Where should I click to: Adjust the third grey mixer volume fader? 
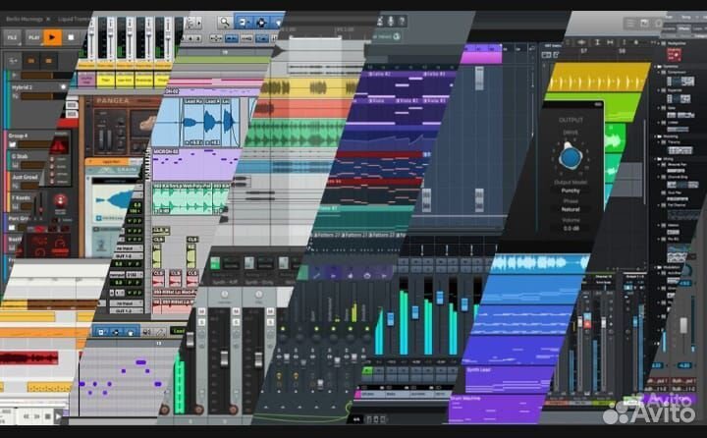(258, 359)
